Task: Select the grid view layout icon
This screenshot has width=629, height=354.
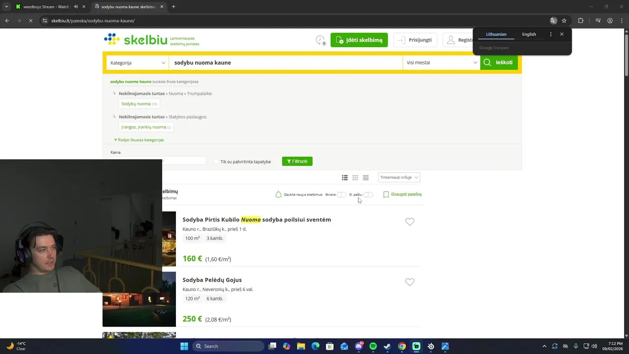Action: tap(355, 177)
